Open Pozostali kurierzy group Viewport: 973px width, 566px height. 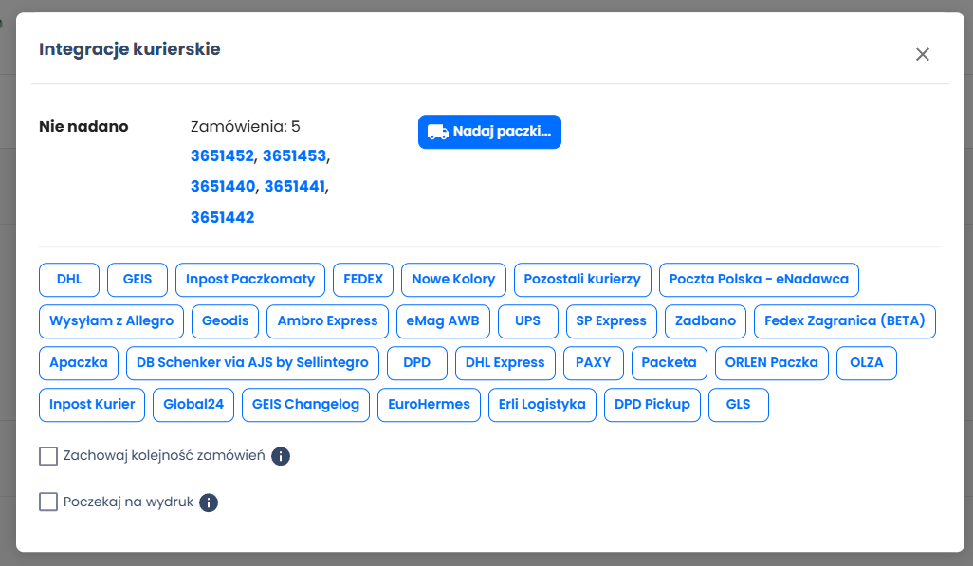(582, 280)
